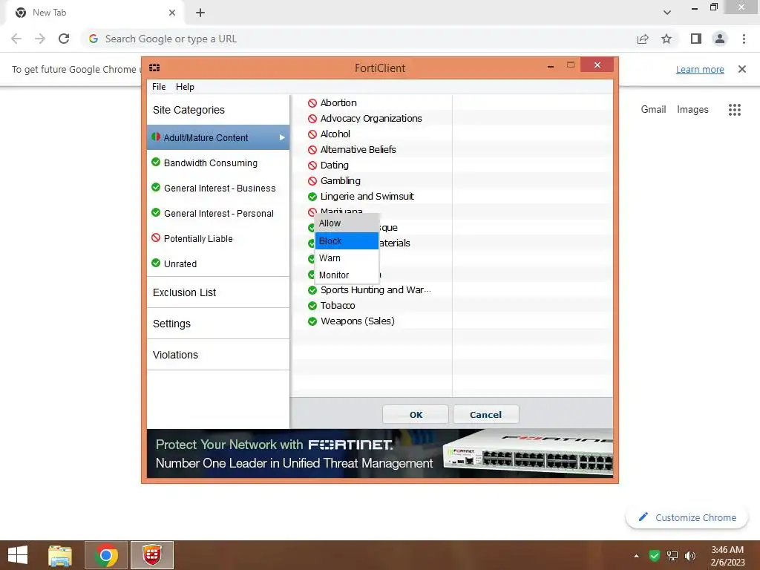Click the Fortinet advertisement banner
This screenshot has height=570, width=760.
[380, 453]
